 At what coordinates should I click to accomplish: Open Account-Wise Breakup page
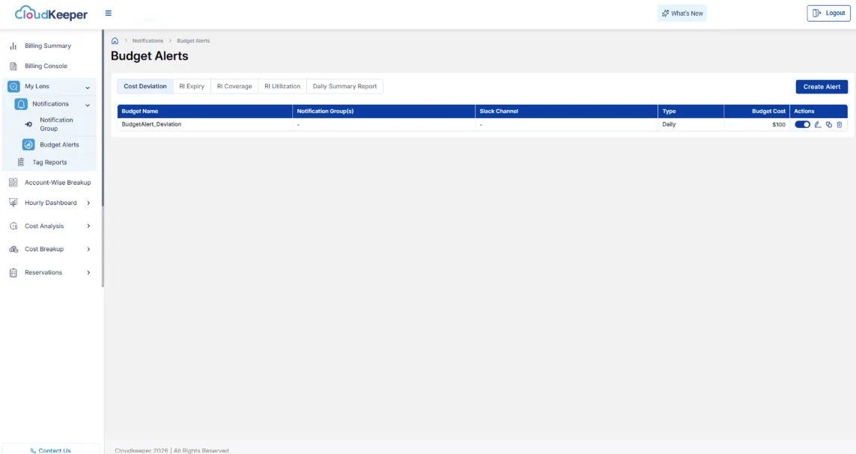[x=57, y=182]
